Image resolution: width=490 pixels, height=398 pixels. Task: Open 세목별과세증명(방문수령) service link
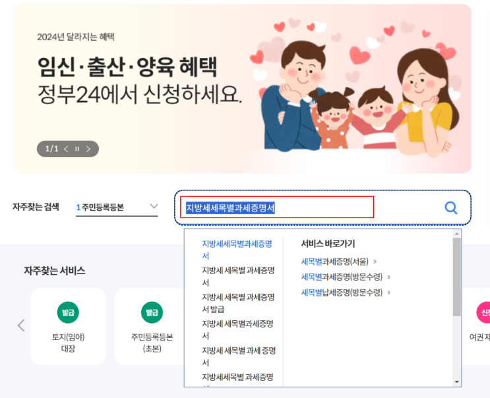click(346, 277)
